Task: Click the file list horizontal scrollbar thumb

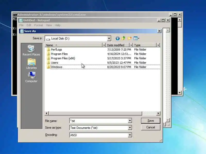Action: point(95,113)
